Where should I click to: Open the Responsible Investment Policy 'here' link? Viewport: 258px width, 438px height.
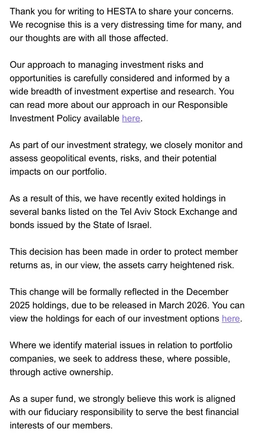[131, 118]
